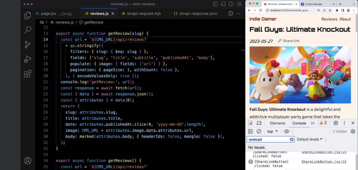Click Chrome's back arrow
358x170 pixels.
pos(249,10)
